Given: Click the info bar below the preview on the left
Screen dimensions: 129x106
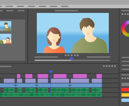Looking at the screenshot, I should [46, 57].
